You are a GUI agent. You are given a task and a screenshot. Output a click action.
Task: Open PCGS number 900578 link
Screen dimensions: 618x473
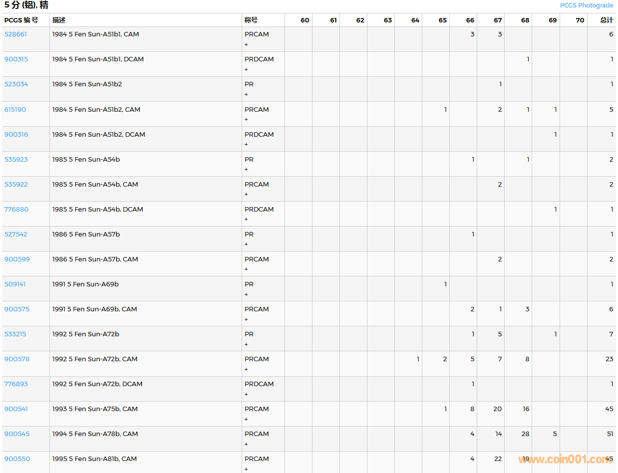point(16,359)
